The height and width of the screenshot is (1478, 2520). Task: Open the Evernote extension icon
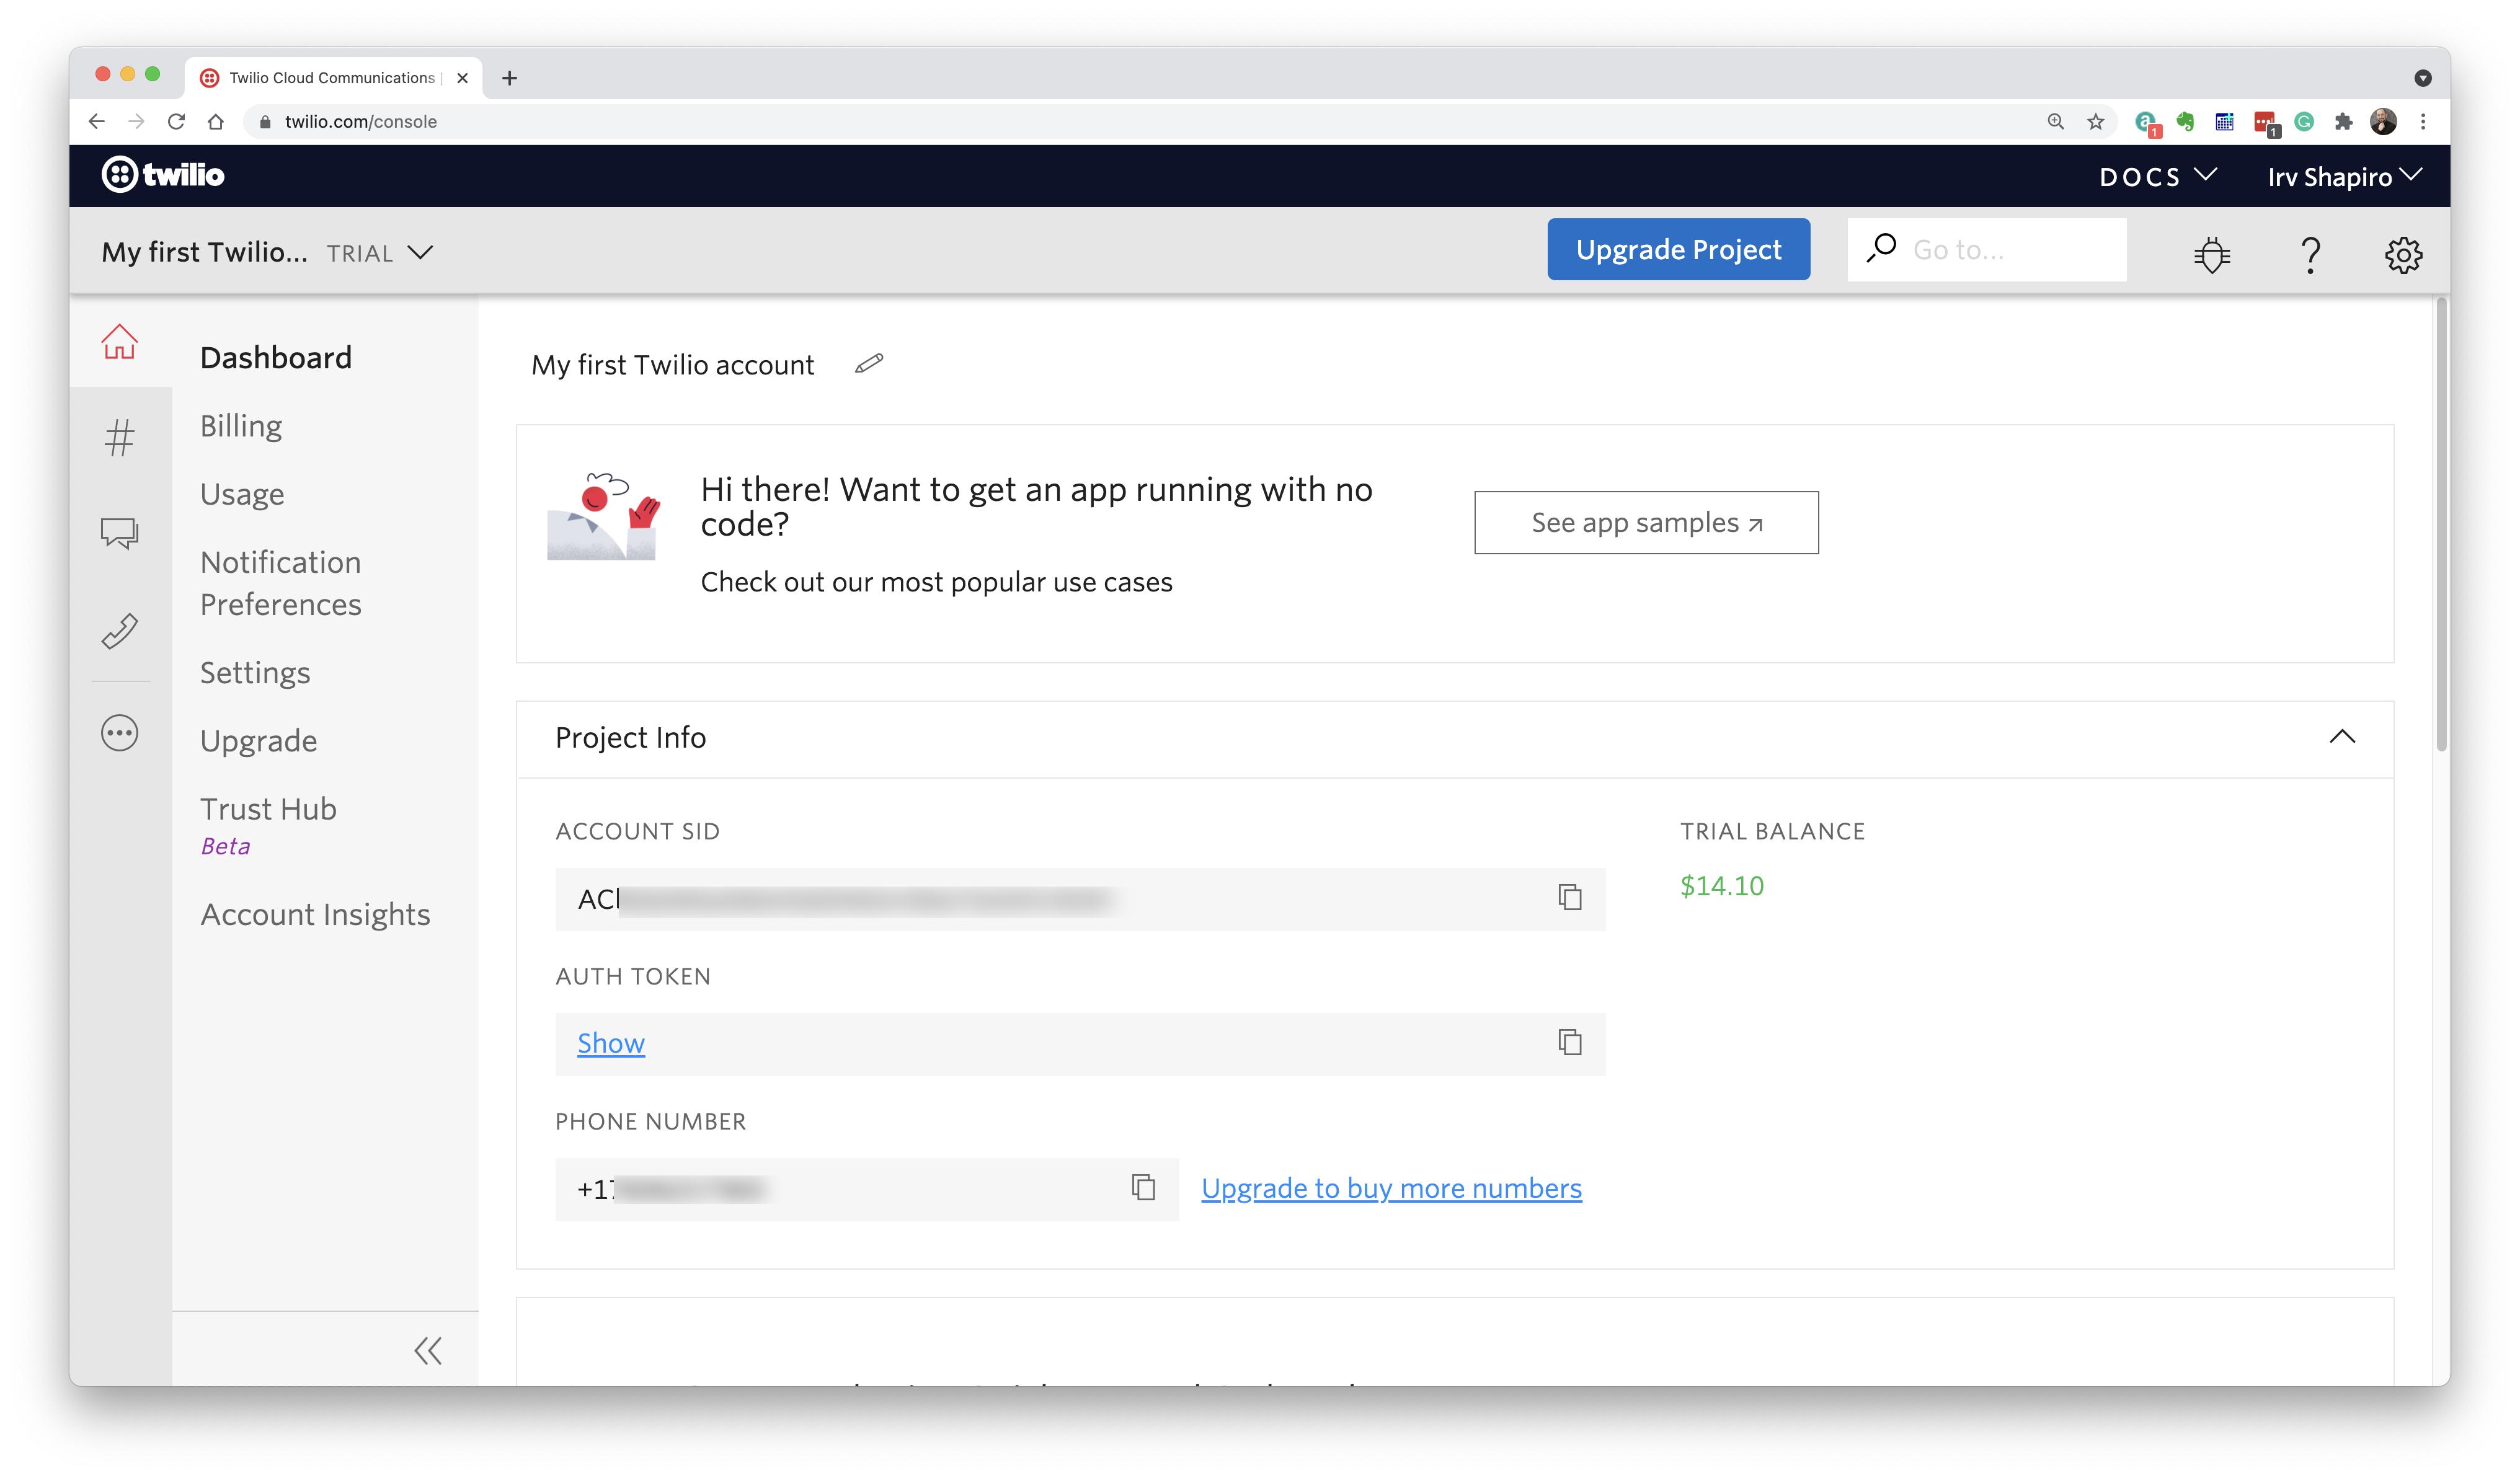click(x=2185, y=121)
